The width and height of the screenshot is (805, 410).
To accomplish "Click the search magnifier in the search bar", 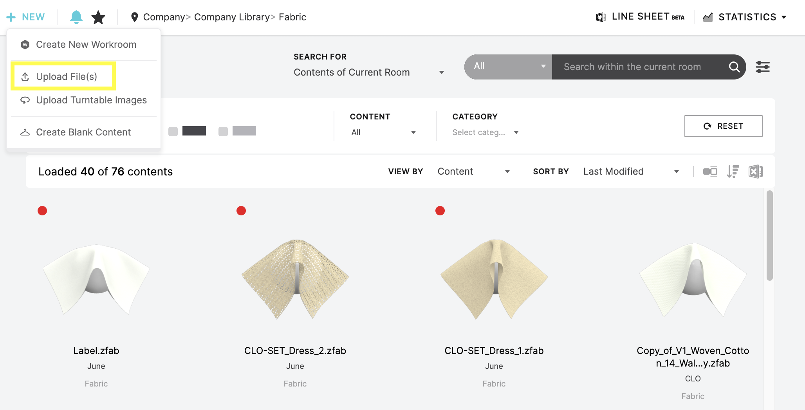I will 735,67.
